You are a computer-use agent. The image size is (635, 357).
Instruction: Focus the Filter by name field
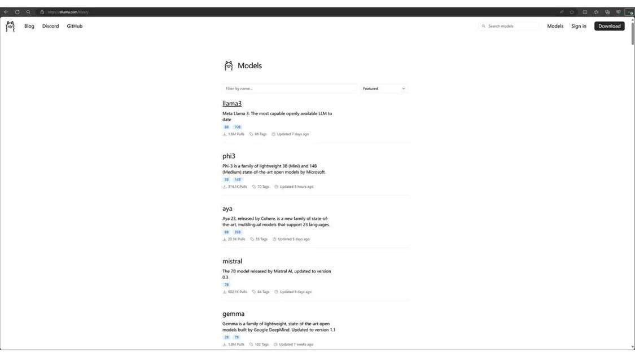(290, 89)
